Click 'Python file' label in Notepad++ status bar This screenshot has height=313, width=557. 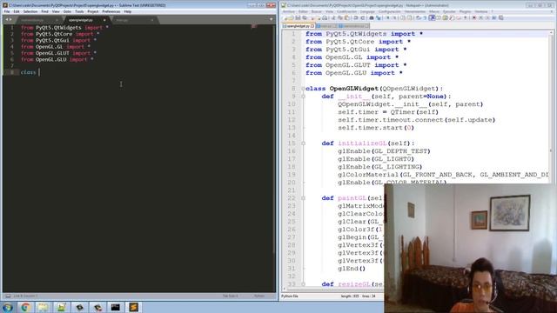tap(290, 296)
